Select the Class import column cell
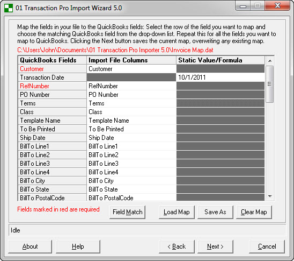 [x=131, y=112]
